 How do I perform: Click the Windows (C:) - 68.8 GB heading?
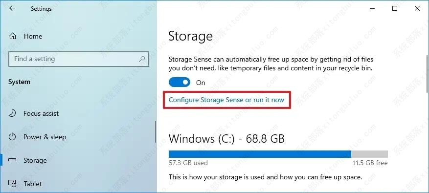click(x=226, y=139)
